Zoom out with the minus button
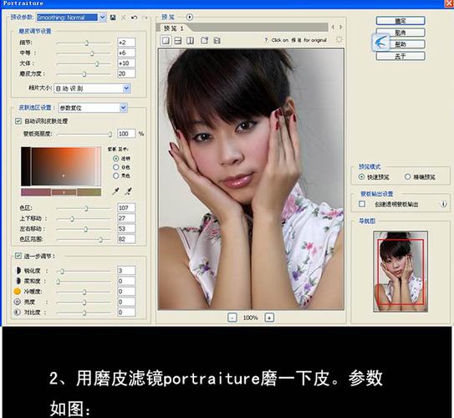 (x=232, y=318)
